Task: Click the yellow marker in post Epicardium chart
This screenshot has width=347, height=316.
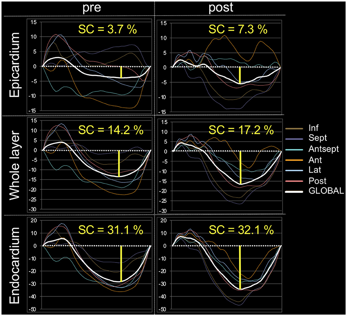Action: click(x=240, y=75)
